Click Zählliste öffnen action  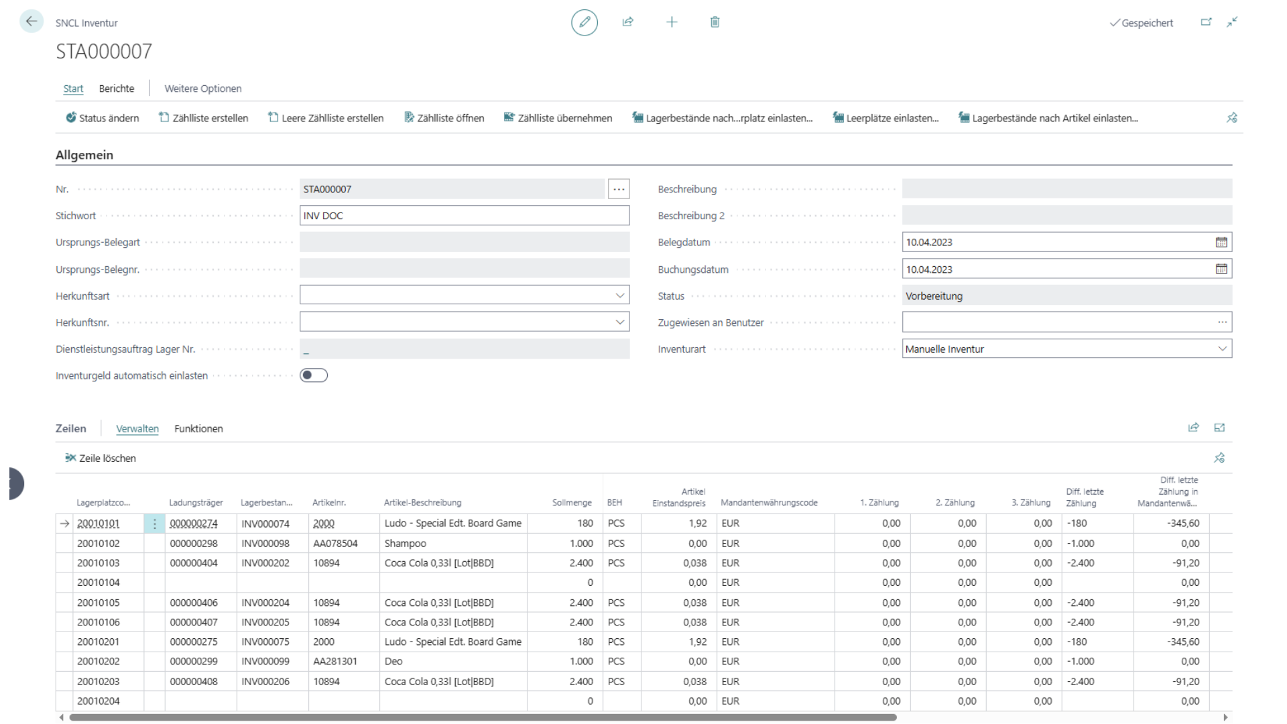pyautogui.click(x=444, y=118)
